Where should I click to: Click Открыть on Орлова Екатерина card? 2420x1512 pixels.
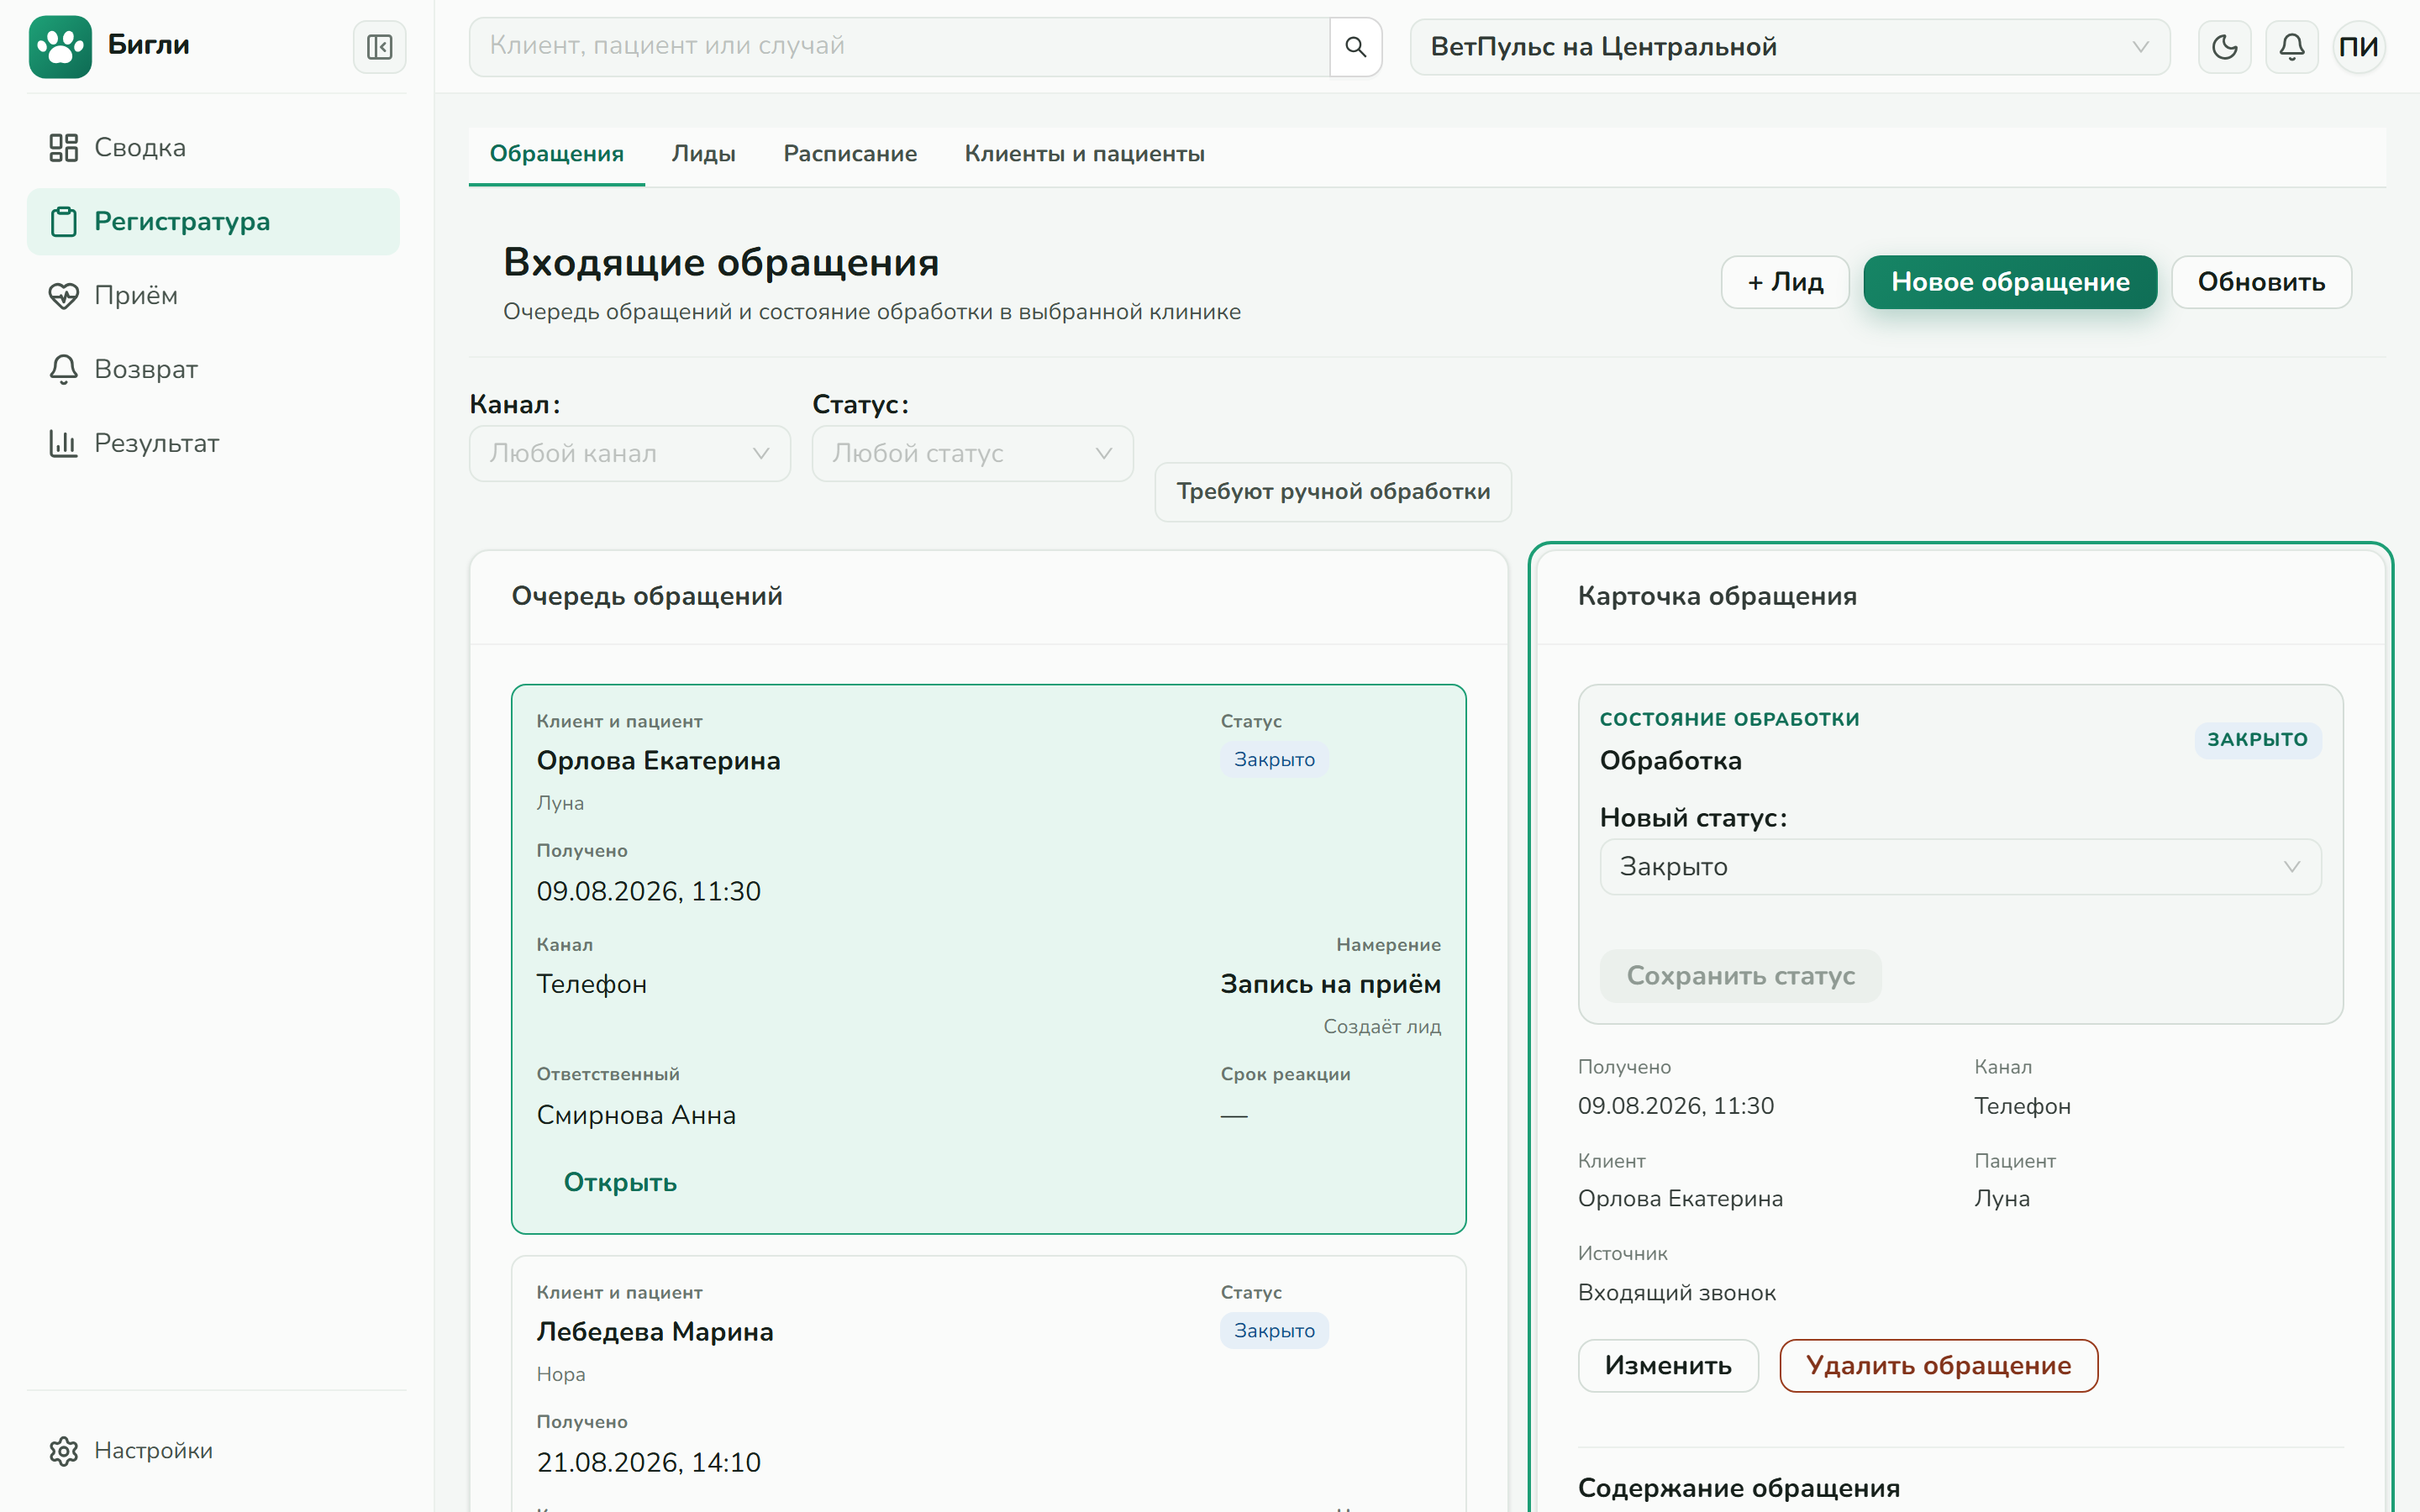[x=620, y=1183]
